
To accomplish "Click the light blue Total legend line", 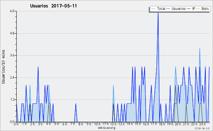I will coord(153,9).
